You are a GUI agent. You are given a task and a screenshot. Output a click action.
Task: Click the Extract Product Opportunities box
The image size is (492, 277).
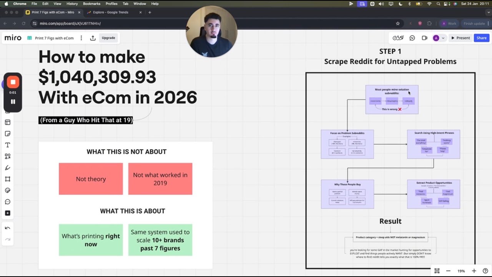tap(434, 194)
